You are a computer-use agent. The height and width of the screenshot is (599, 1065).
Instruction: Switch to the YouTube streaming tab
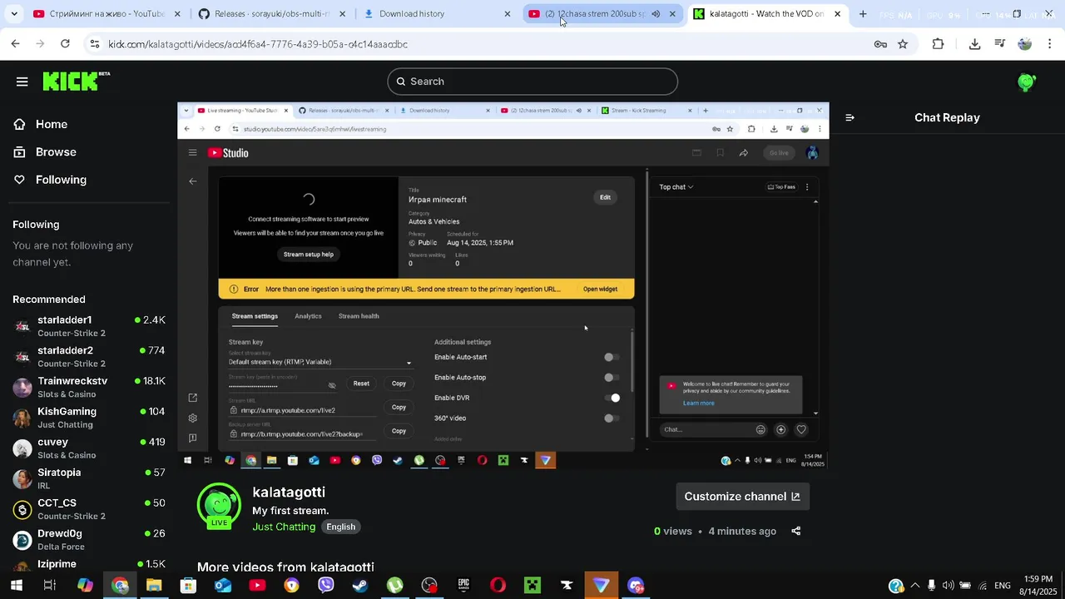(x=106, y=14)
